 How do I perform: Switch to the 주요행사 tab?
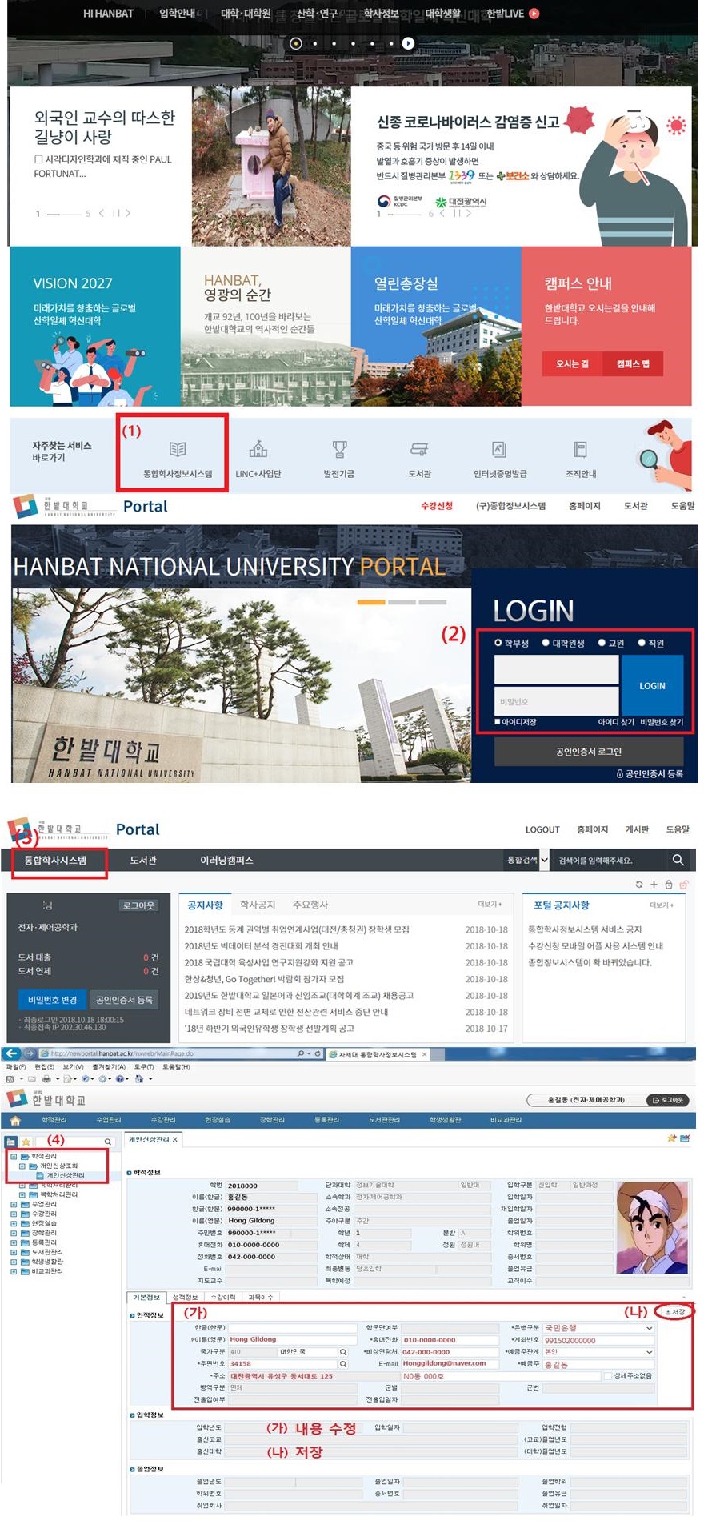pyautogui.click(x=310, y=905)
